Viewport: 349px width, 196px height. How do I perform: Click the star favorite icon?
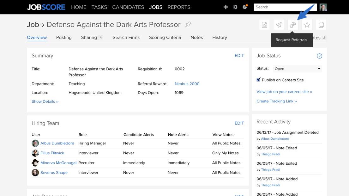pyautogui.click(x=307, y=25)
